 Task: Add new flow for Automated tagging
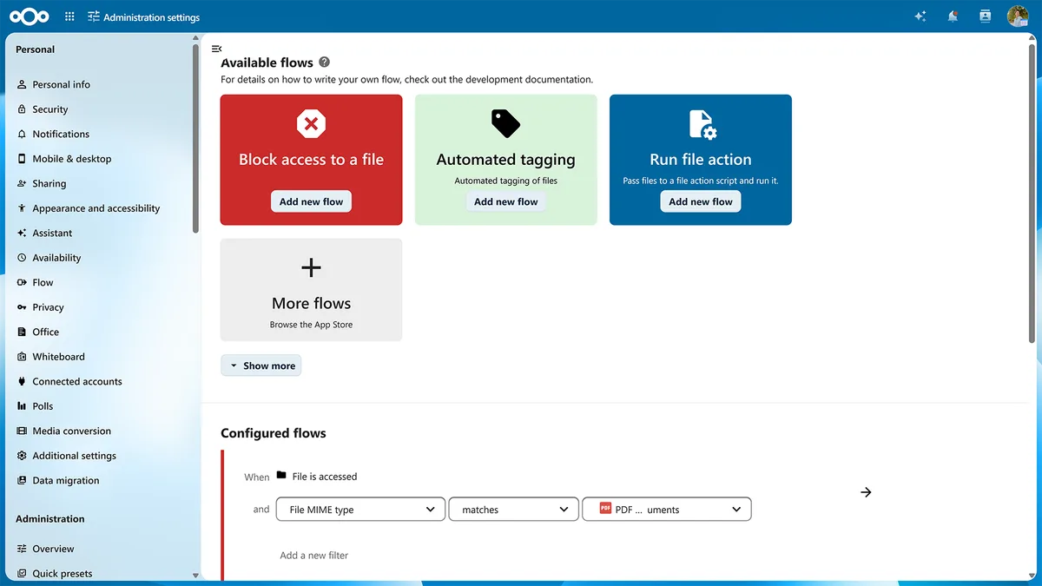pos(505,201)
